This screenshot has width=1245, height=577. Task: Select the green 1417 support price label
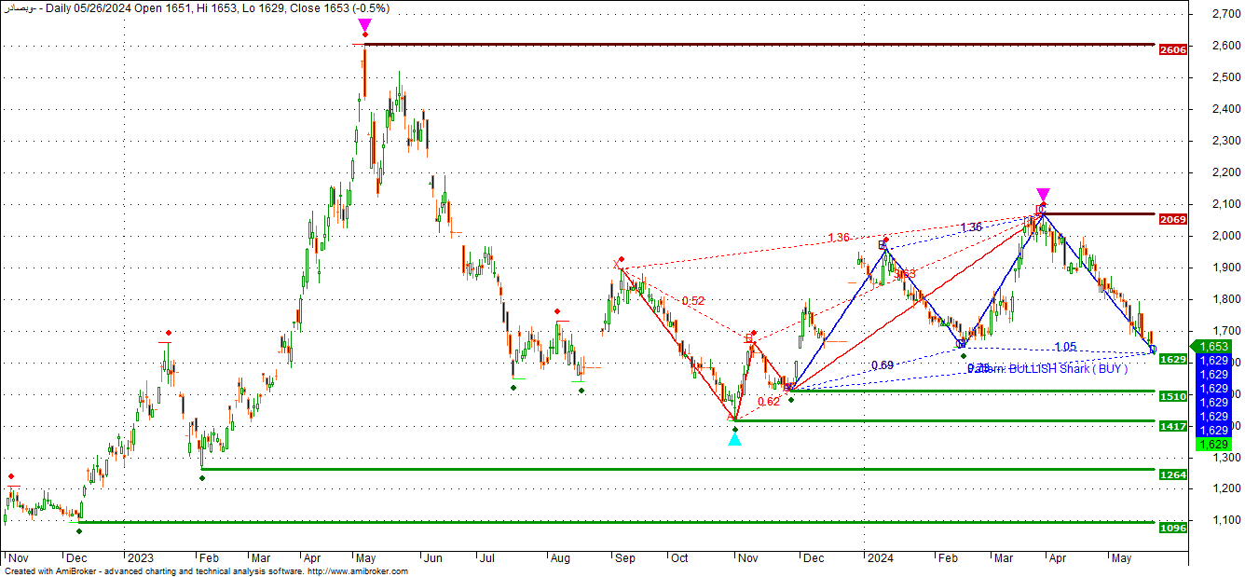click(1173, 426)
